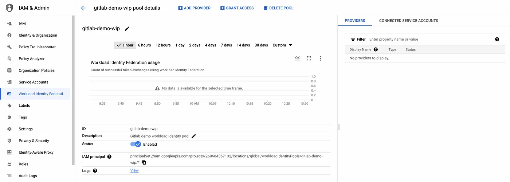Image resolution: width=510 pixels, height=182 pixels.
Task: Select the 1 hour time range
Action: tap(125, 45)
